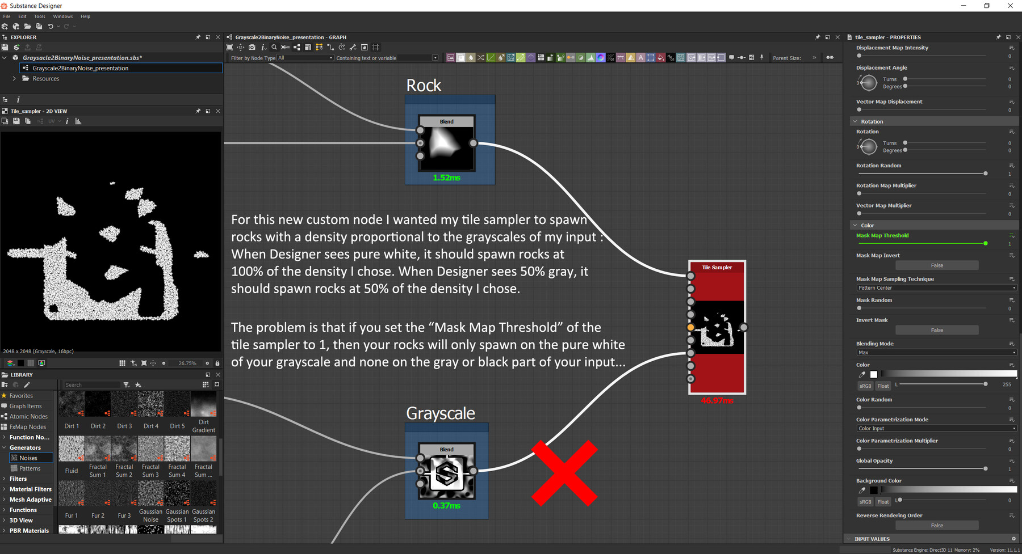The height and width of the screenshot is (554, 1022).
Task: Click Background Color black swatch
Action: coord(874,490)
